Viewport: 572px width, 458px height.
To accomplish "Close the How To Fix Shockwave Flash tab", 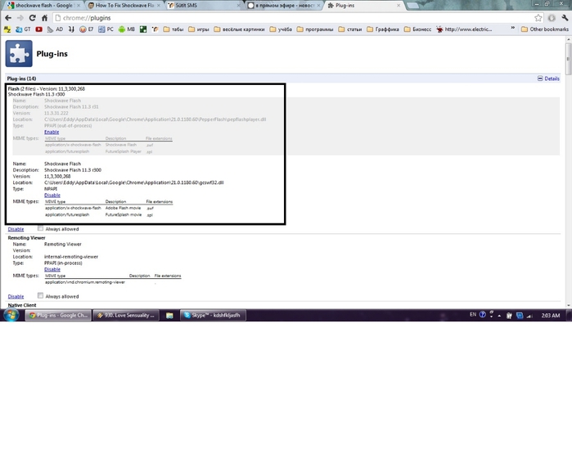I will tap(158, 6).
